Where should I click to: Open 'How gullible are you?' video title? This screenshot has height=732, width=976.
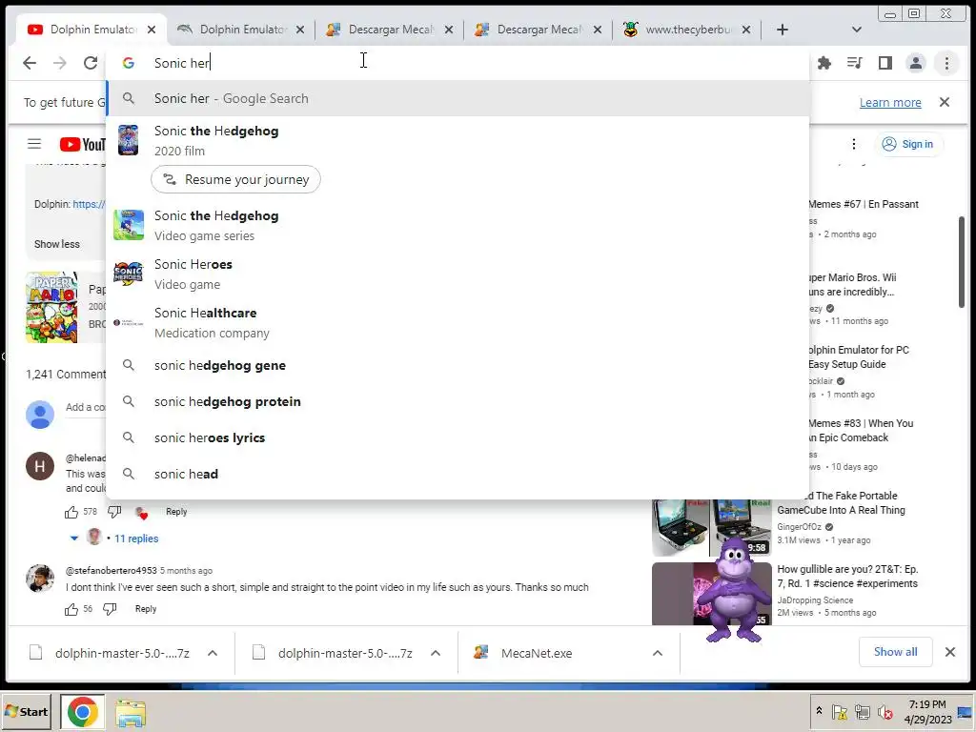coord(847,576)
